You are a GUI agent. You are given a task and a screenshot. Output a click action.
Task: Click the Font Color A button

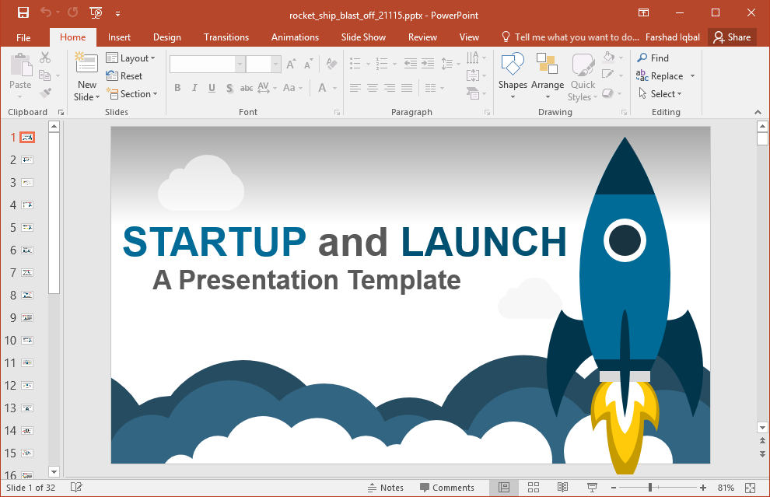(322, 88)
